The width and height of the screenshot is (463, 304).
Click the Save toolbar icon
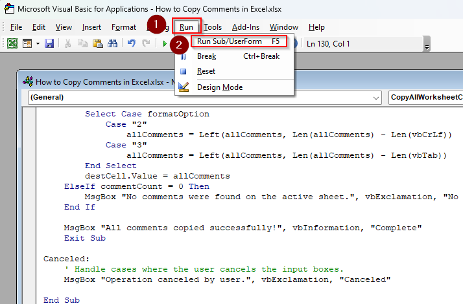click(x=49, y=43)
